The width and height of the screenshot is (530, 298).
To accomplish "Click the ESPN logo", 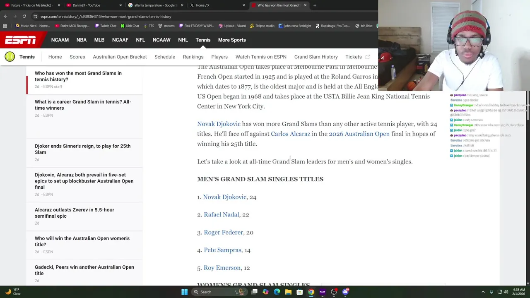I will tap(20, 40).
